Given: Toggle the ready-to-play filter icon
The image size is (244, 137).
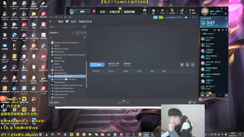Looking at the screenshot, I should click(x=85, y=33).
